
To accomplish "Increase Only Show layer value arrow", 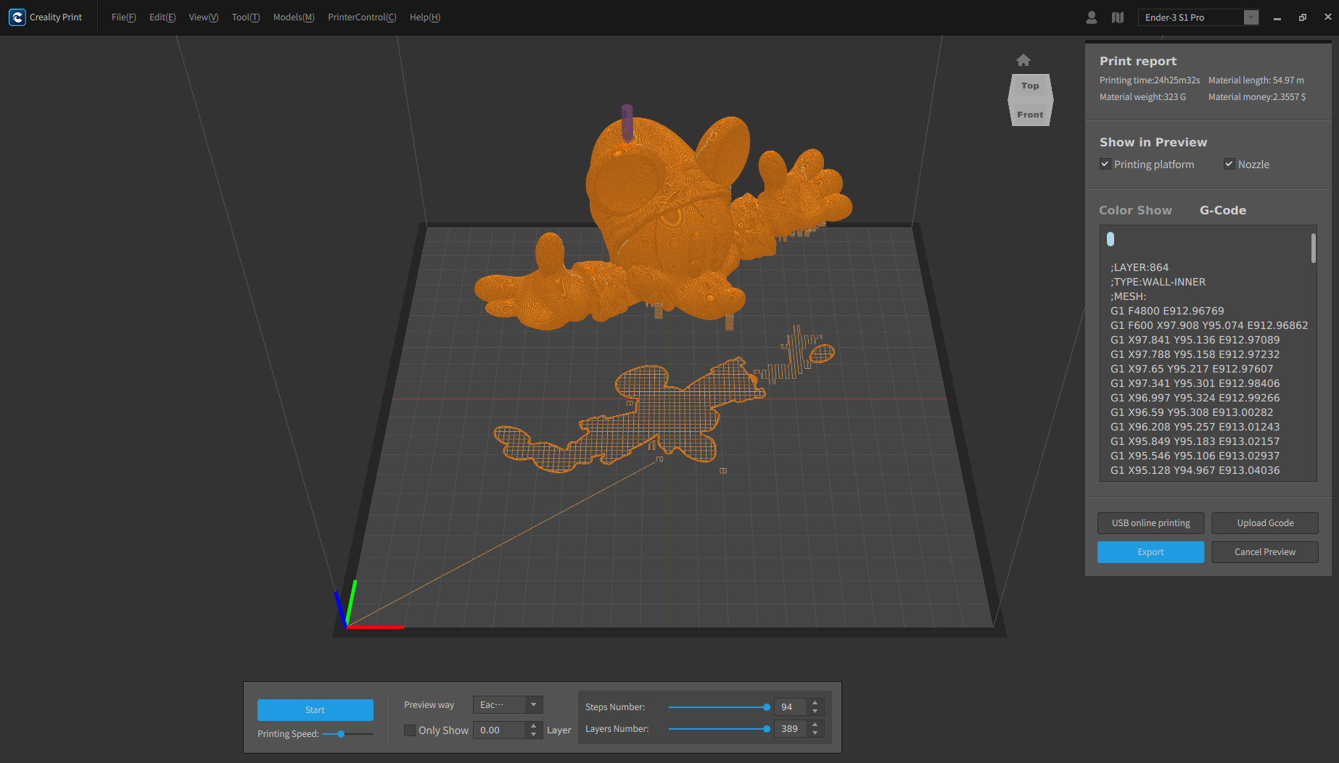I will [534, 726].
